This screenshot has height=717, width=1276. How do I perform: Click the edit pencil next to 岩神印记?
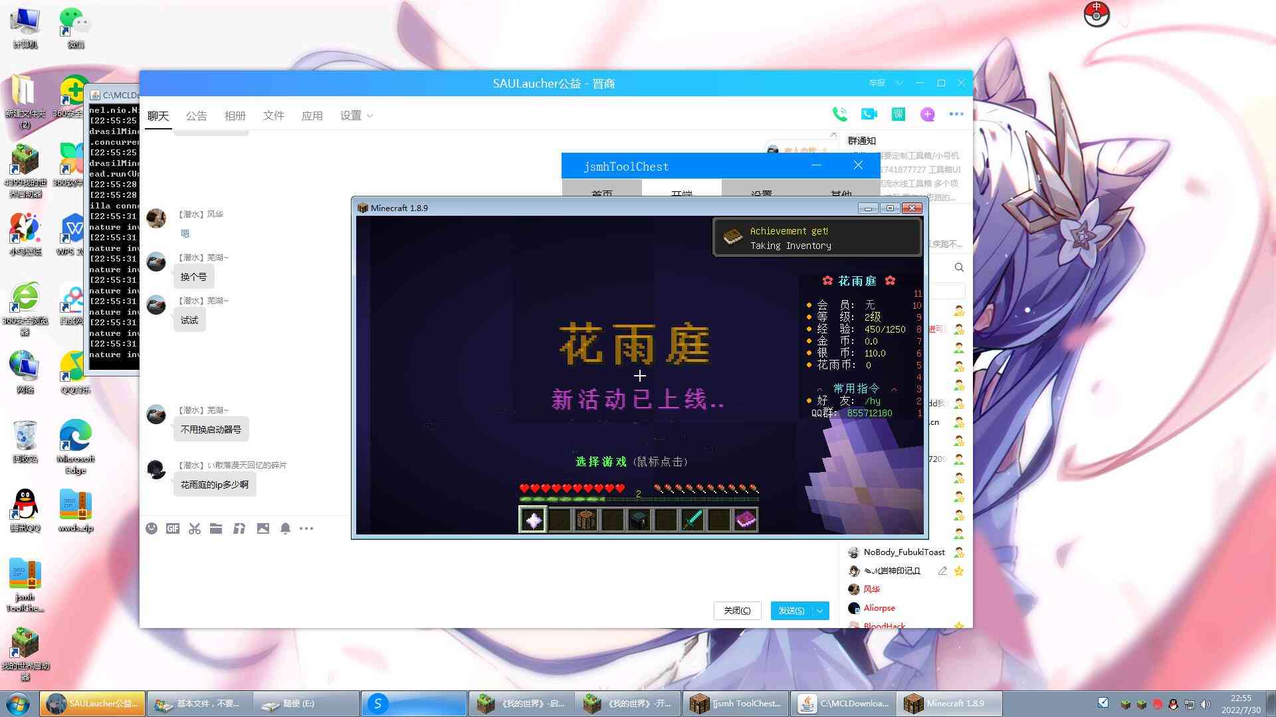(942, 571)
